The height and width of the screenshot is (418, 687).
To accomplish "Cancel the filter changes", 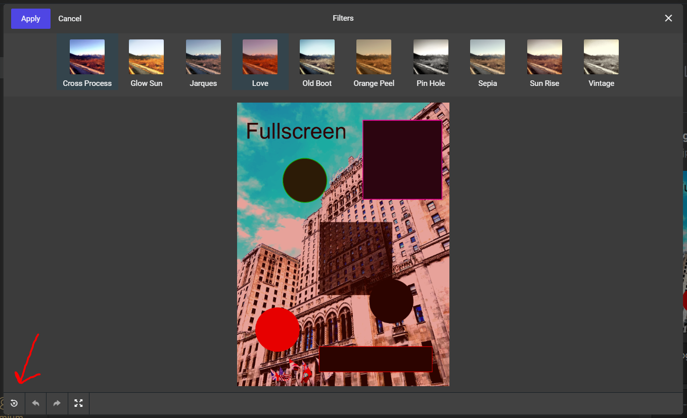I will pos(70,19).
